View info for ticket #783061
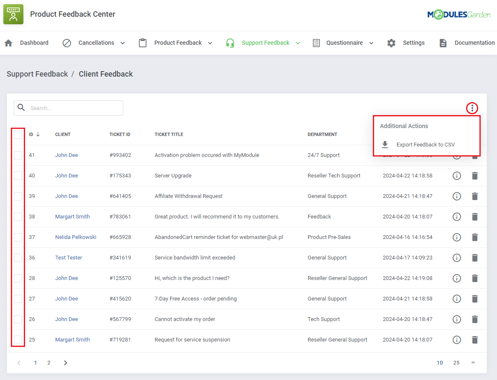This screenshot has height=380, width=497. tap(457, 217)
